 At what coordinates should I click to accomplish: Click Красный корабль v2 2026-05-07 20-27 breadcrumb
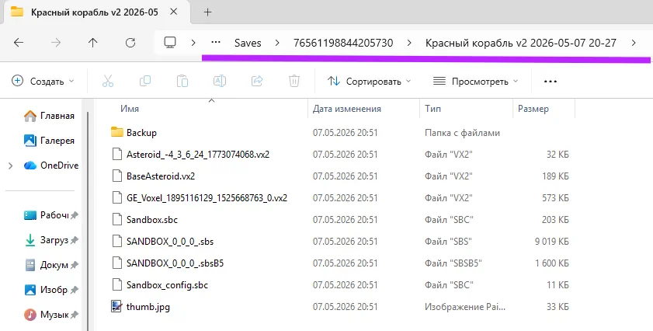click(520, 43)
